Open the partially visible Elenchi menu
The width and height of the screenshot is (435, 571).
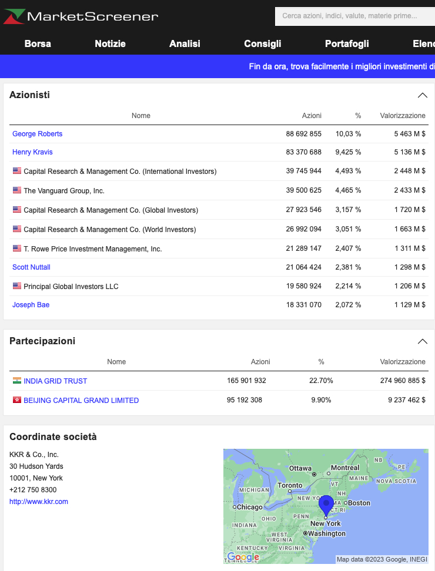click(424, 43)
